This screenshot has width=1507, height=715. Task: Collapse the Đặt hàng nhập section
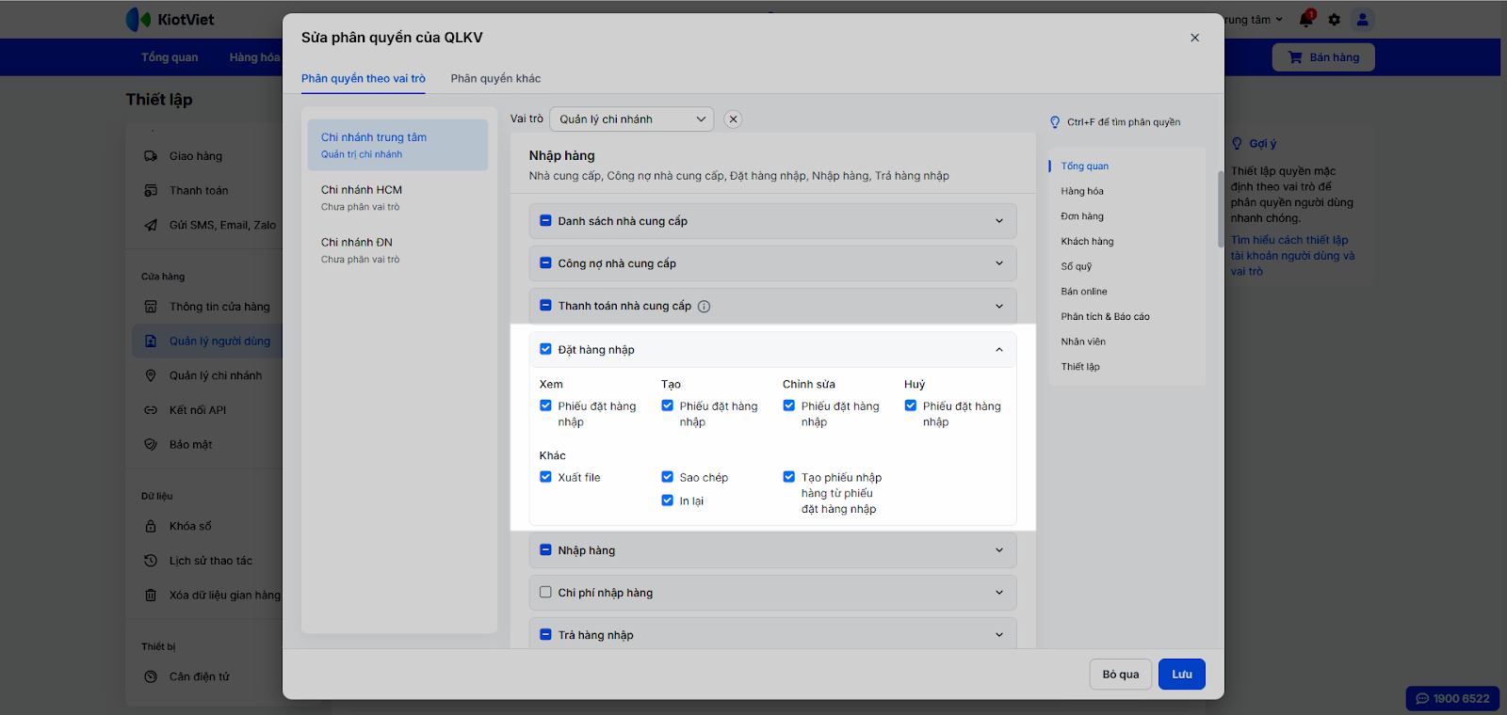999,350
